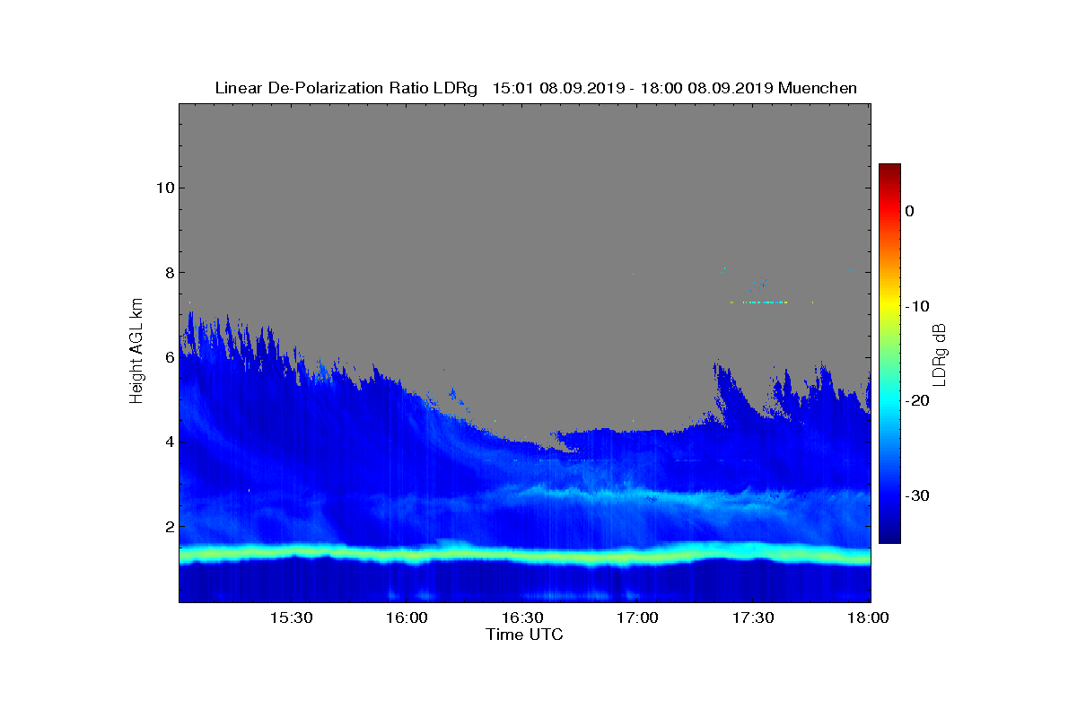Click the 17:00 time tick label

pos(638,617)
